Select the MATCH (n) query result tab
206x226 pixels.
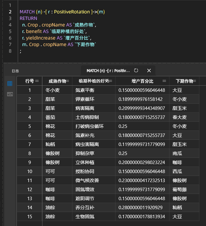[108, 71]
